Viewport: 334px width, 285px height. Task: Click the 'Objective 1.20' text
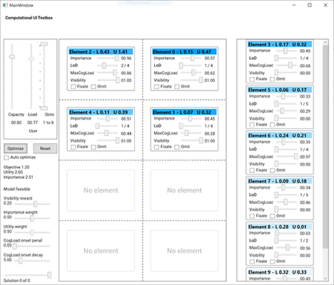tap(16, 167)
